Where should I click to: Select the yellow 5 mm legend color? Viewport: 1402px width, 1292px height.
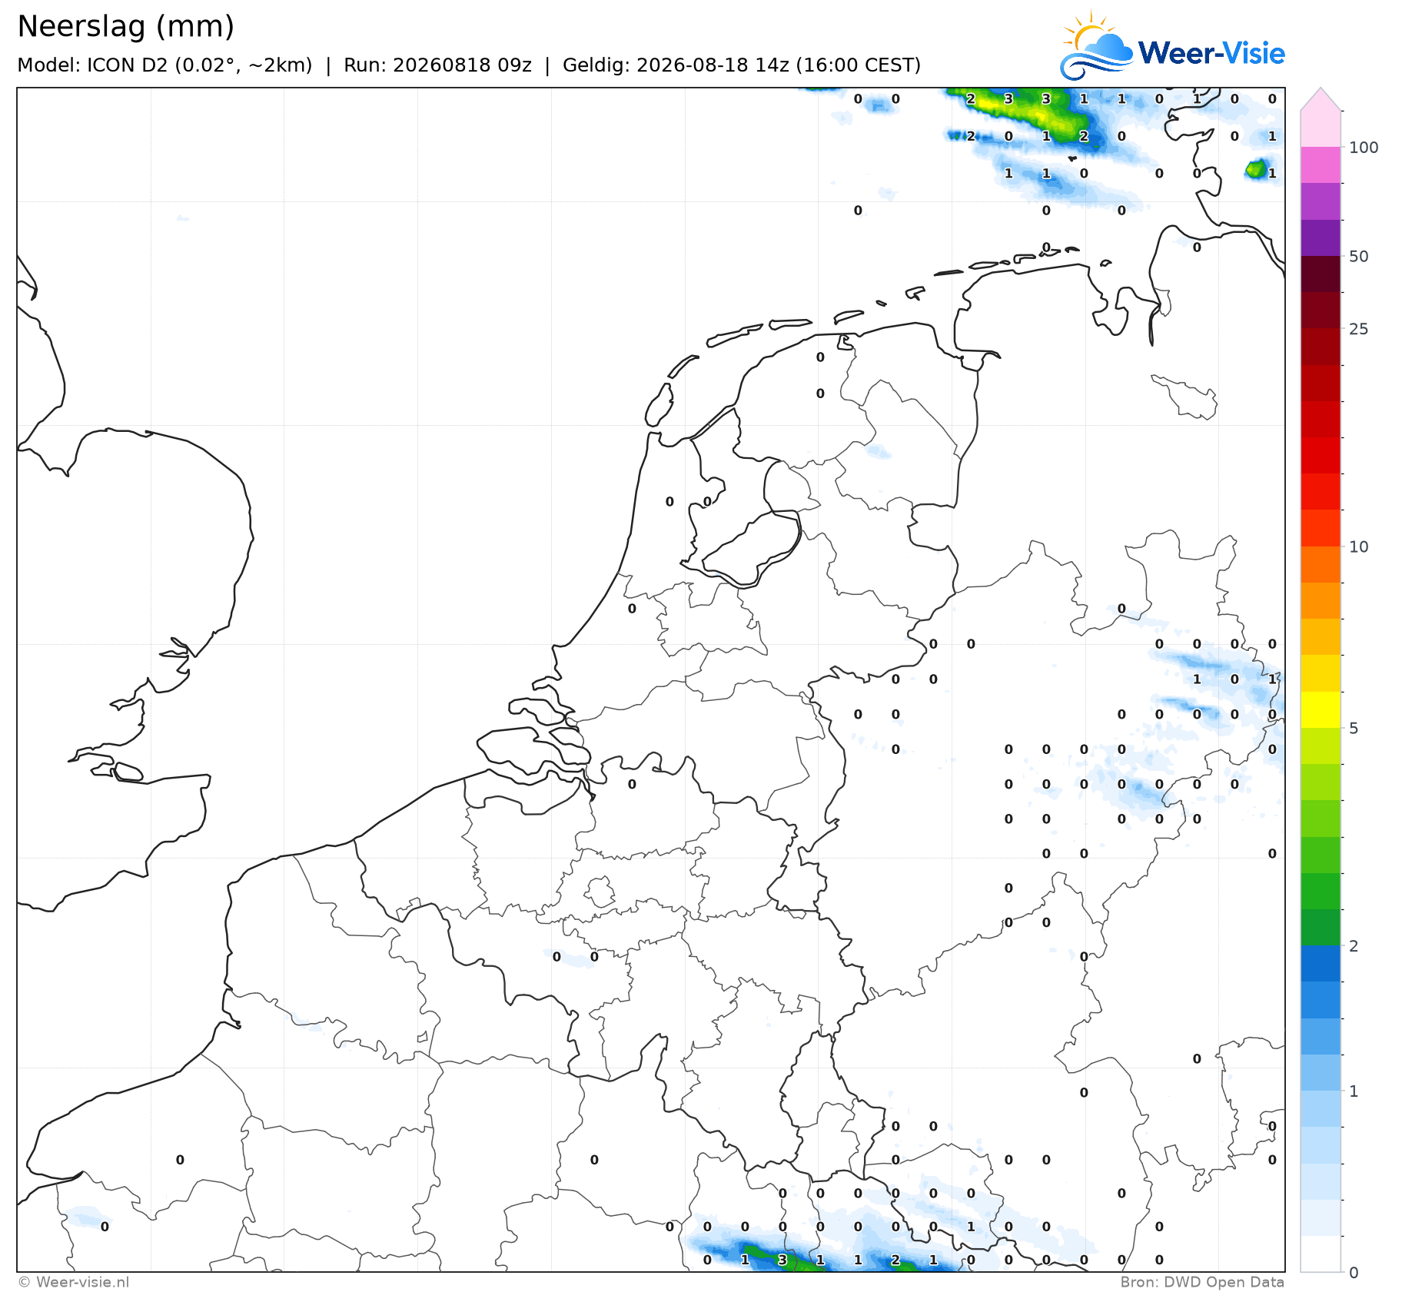pos(1321,709)
